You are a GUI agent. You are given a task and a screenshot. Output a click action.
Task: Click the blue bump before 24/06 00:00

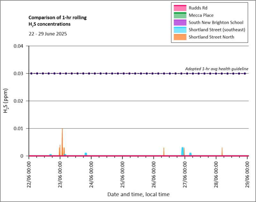coord(86,154)
